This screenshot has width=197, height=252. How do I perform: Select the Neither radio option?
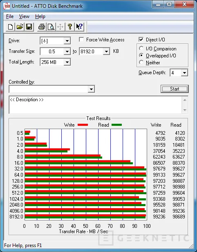tap(141, 62)
